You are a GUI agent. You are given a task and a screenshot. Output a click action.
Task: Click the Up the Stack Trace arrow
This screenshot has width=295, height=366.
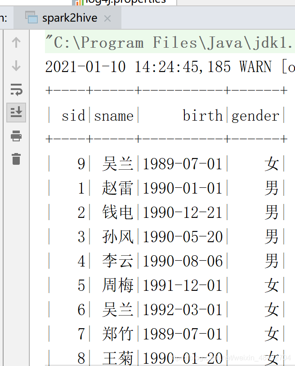click(x=16, y=42)
